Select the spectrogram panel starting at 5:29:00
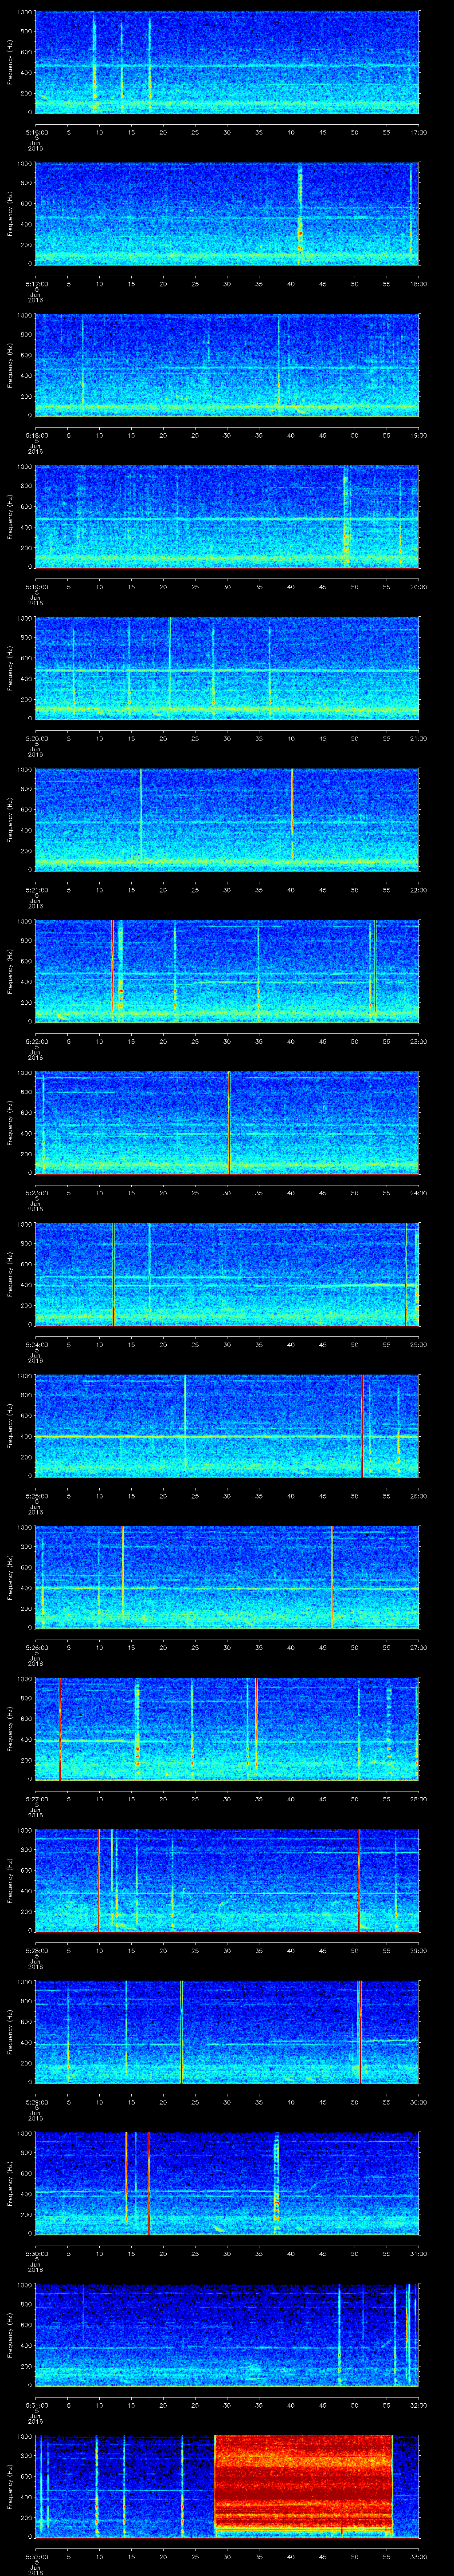454x2576 pixels. (227, 2032)
